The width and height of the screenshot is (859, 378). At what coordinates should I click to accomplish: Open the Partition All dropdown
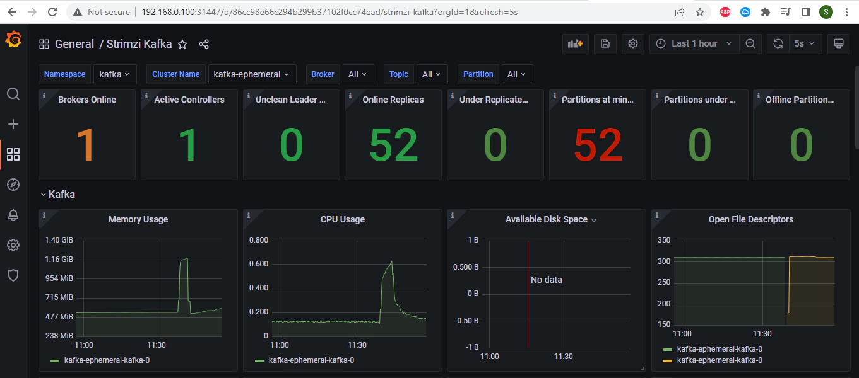coord(518,74)
